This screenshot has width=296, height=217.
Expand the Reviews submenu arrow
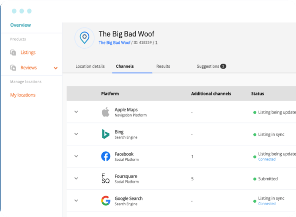(x=56, y=68)
